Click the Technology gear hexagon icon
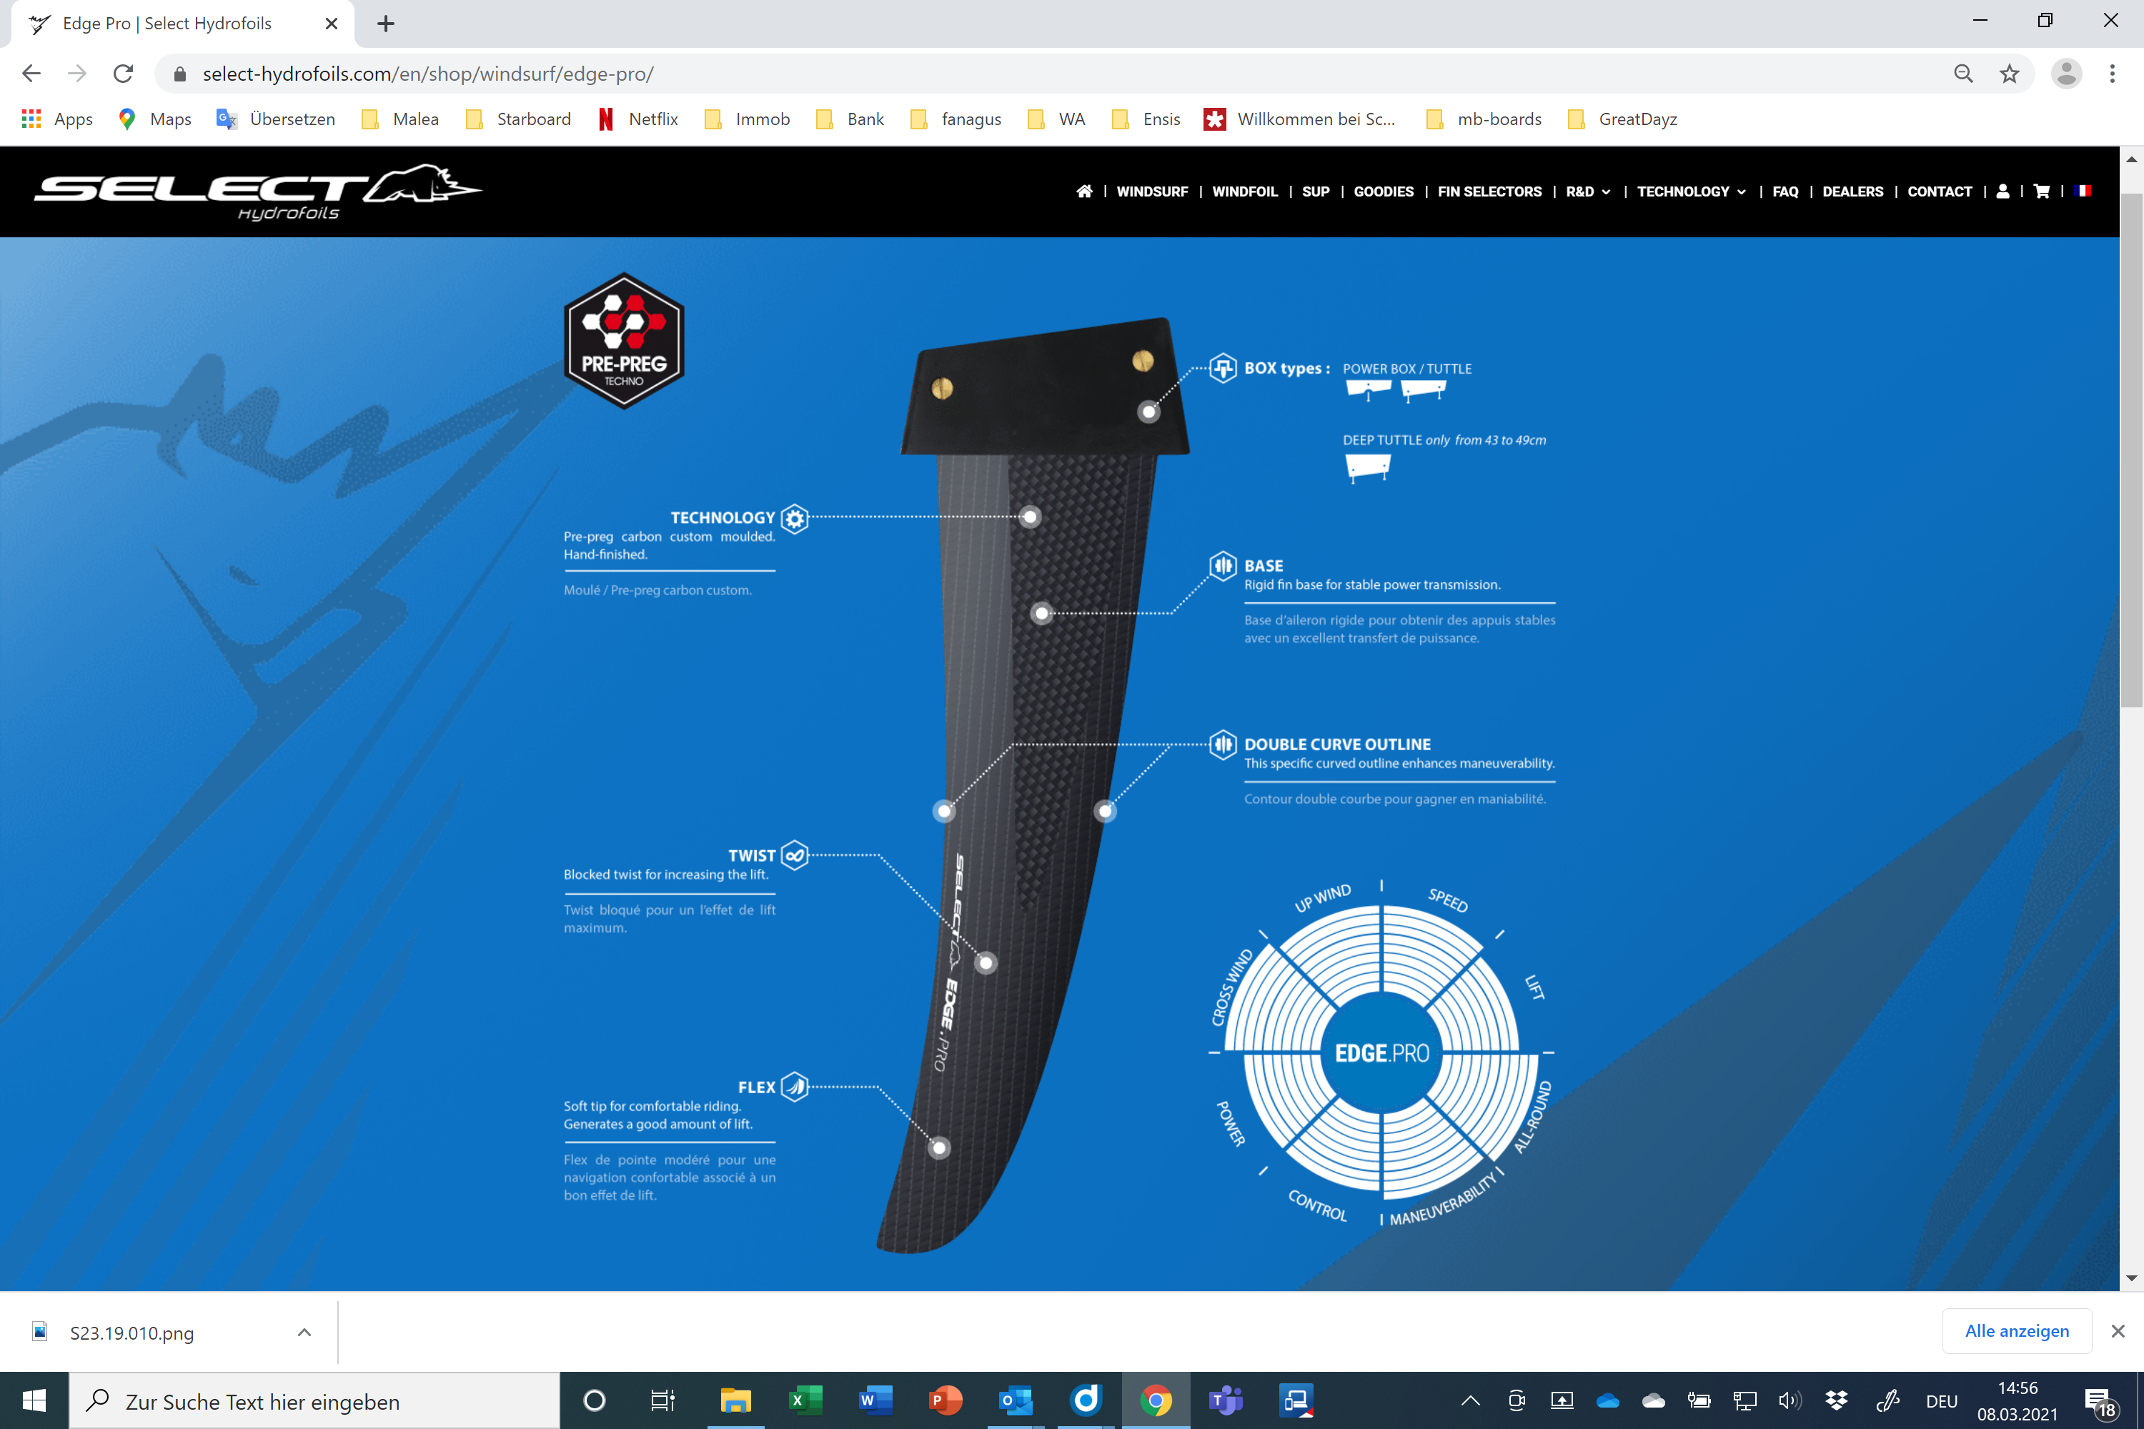The image size is (2144, 1429). [x=795, y=519]
